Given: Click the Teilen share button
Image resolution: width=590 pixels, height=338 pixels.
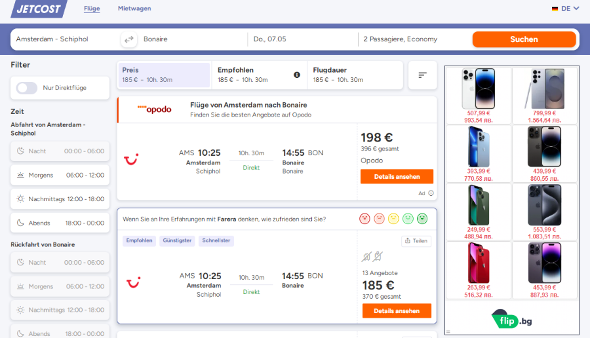Looking at the screenshot, I should (x=416, y=241).
